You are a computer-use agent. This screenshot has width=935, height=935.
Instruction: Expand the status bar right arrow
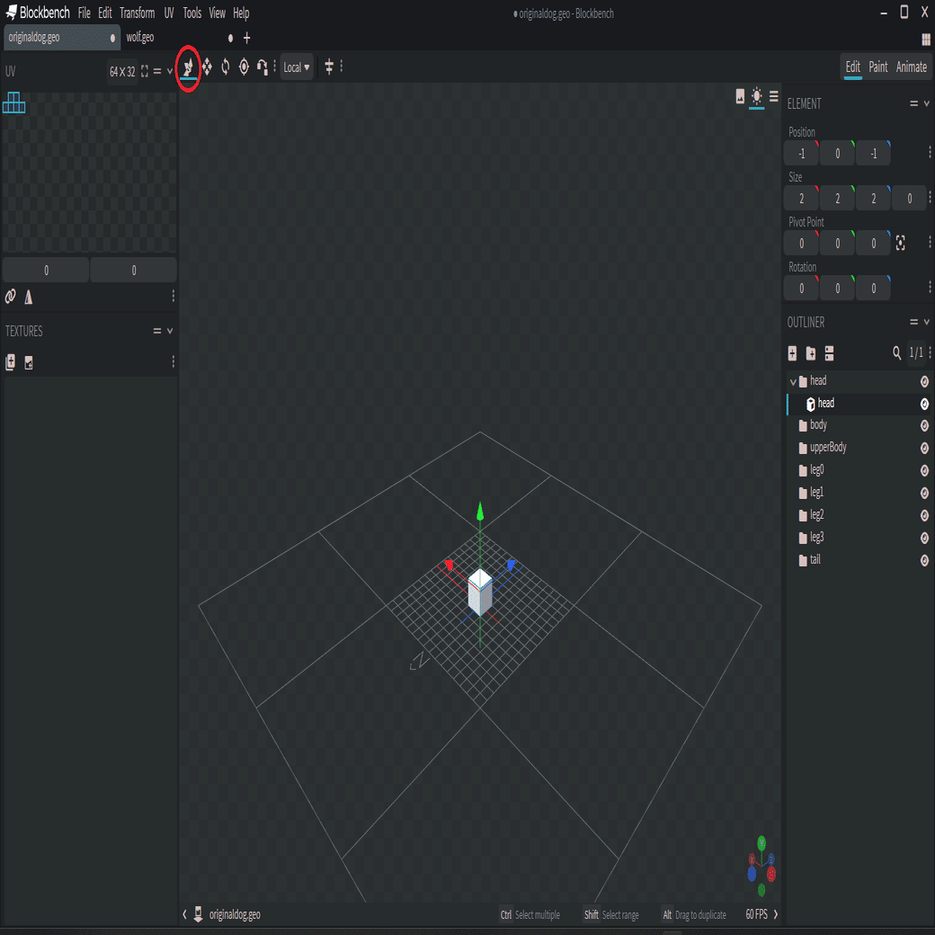[x=776, y=914]
